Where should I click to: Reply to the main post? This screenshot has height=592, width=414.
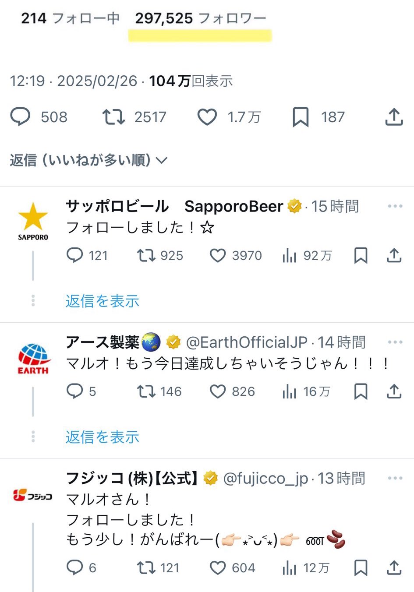[20, 117]
